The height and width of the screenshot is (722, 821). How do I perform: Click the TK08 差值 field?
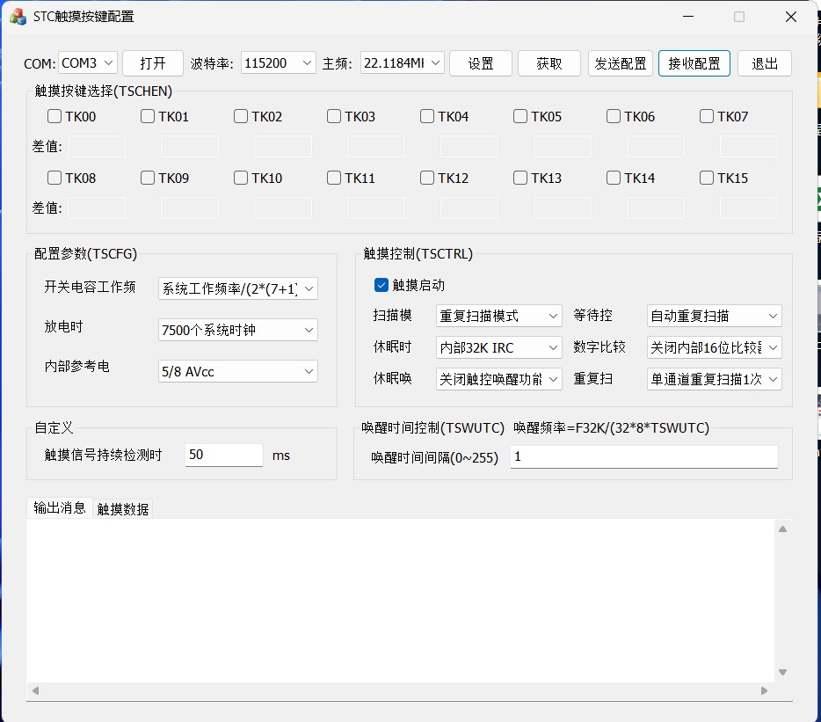[x=97, y=208]
